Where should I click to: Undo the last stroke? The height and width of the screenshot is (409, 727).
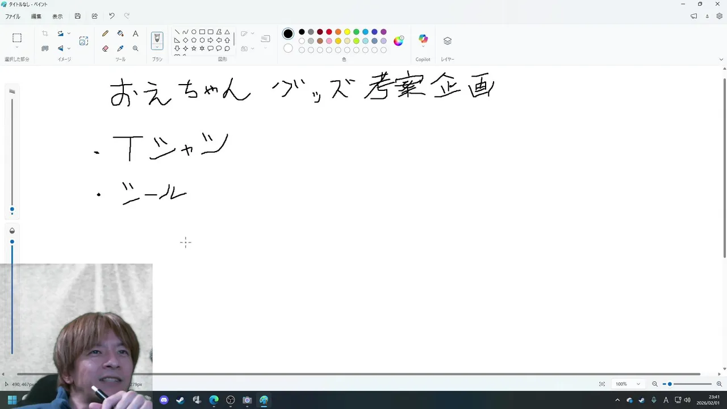click(112, 16)
